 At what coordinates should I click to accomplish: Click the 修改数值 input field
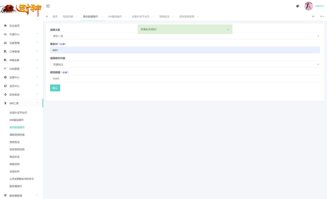tap(185, 78)
